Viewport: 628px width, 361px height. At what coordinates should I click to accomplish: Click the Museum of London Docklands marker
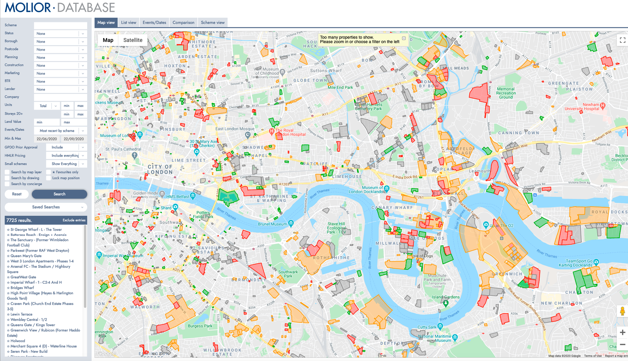pos(387,189)
